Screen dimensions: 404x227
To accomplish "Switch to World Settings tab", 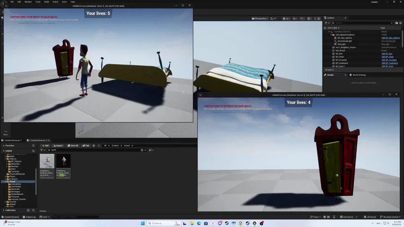I will click(358, 75).
